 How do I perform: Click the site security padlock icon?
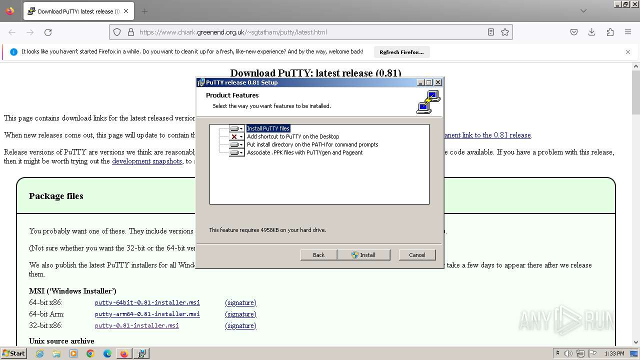131,32
